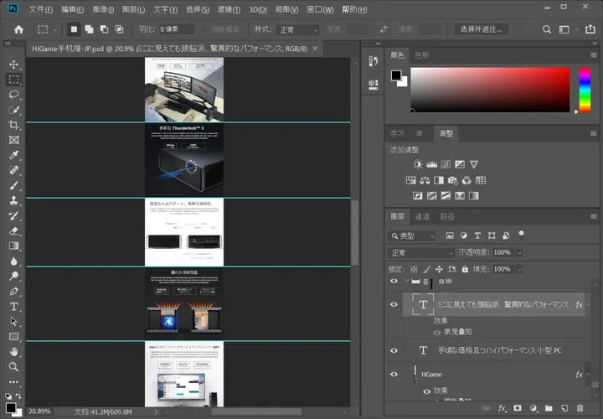Hide the HiGame layer
The width and height of the screenshot is (603, 419).
(394, 375)
